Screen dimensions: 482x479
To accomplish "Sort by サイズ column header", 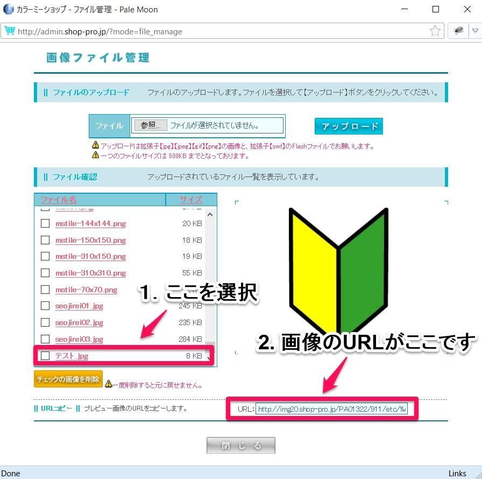I will [x=191, y=200].
